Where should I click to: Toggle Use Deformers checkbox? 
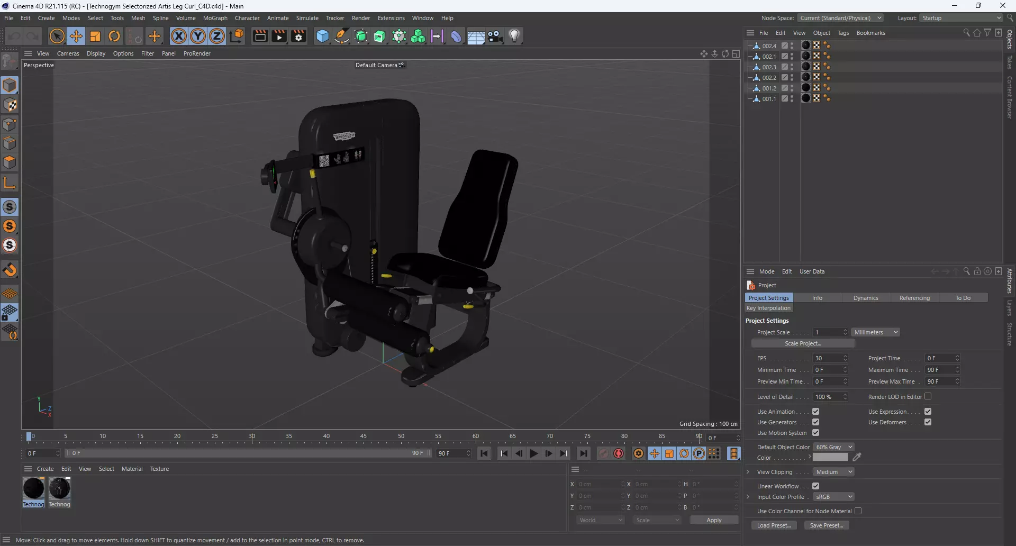(x=928, y=422)
